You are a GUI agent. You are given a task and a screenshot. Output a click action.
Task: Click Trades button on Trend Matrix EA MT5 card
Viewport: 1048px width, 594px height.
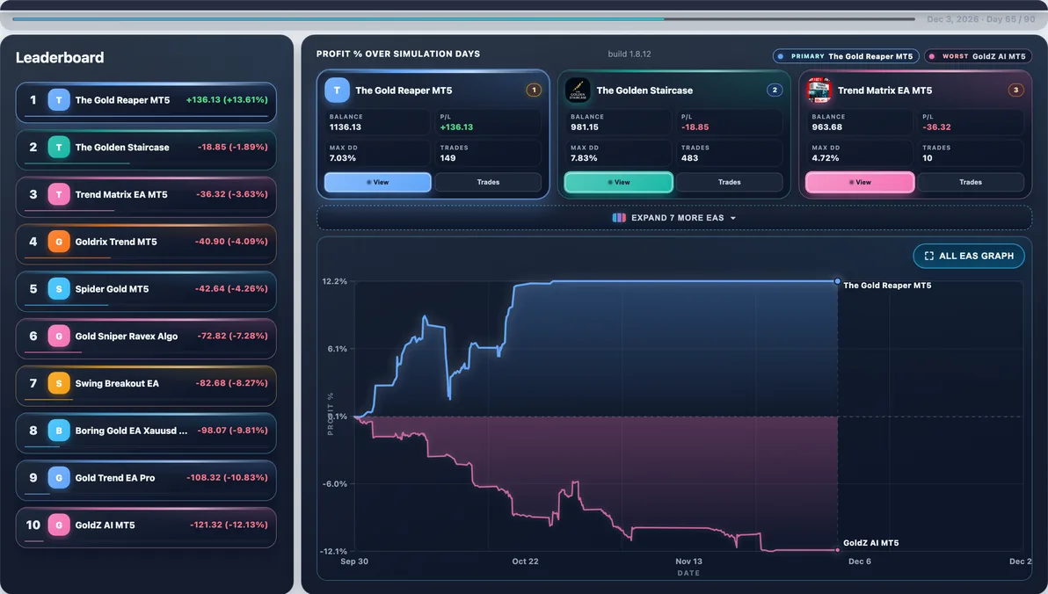point(971,182)
